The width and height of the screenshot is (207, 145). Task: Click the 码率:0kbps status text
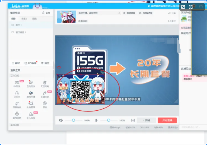(x=115, y=127)
